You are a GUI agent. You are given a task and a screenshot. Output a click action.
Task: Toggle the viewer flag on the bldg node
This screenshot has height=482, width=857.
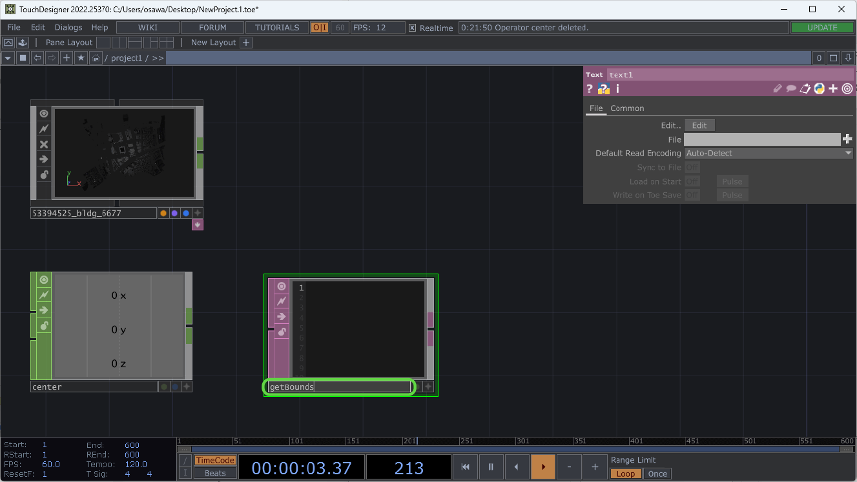click(43, 113)
